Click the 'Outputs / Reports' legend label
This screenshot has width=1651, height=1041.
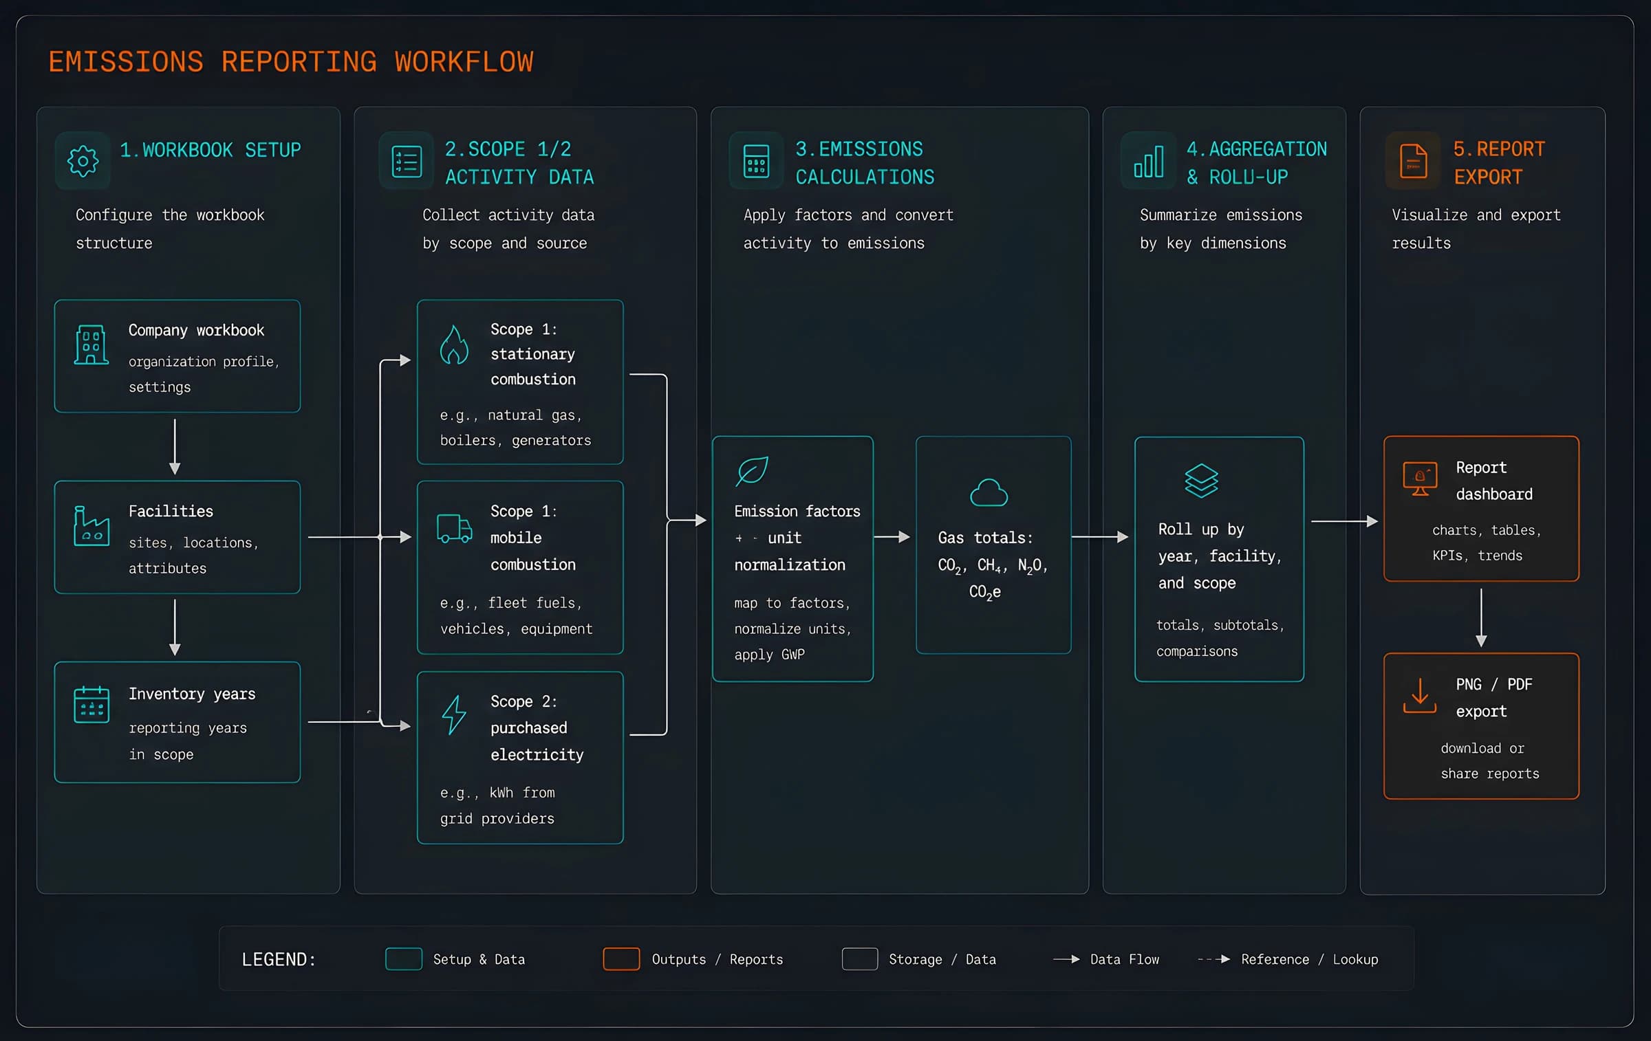tap(717, 959)
